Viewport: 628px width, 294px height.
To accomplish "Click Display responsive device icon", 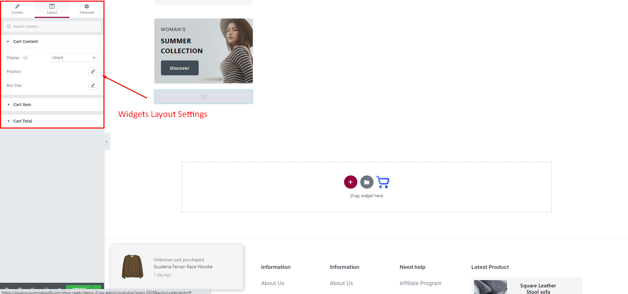I will click(25, 58).
